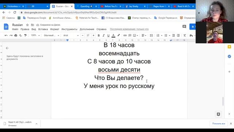Image resolution: width=234 pixels, height=132 pixels.
Task: Increase paragraph indent
Action: 178,36
